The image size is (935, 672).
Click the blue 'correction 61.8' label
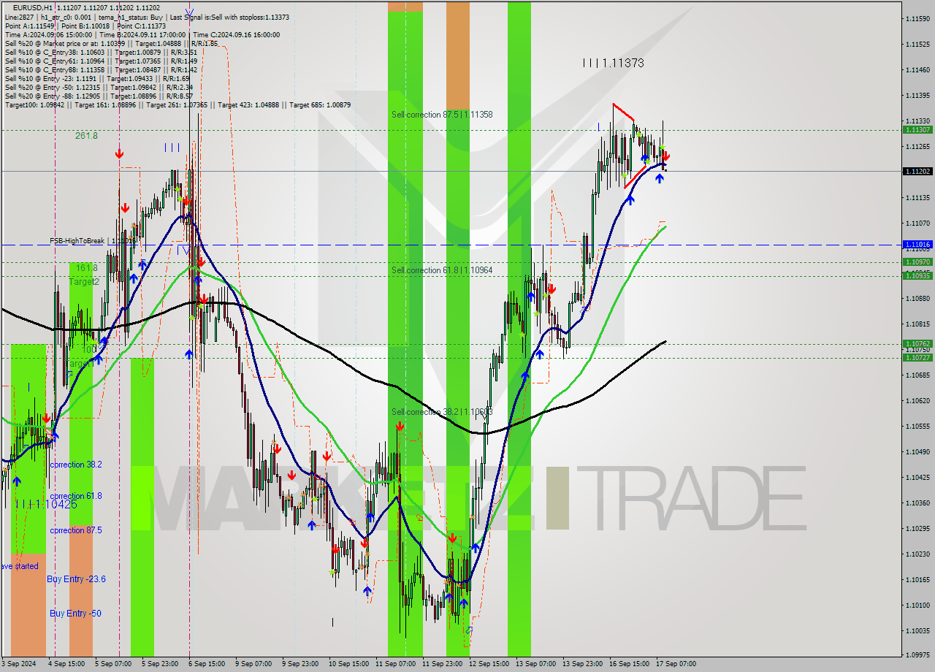(x=76, y=496)
